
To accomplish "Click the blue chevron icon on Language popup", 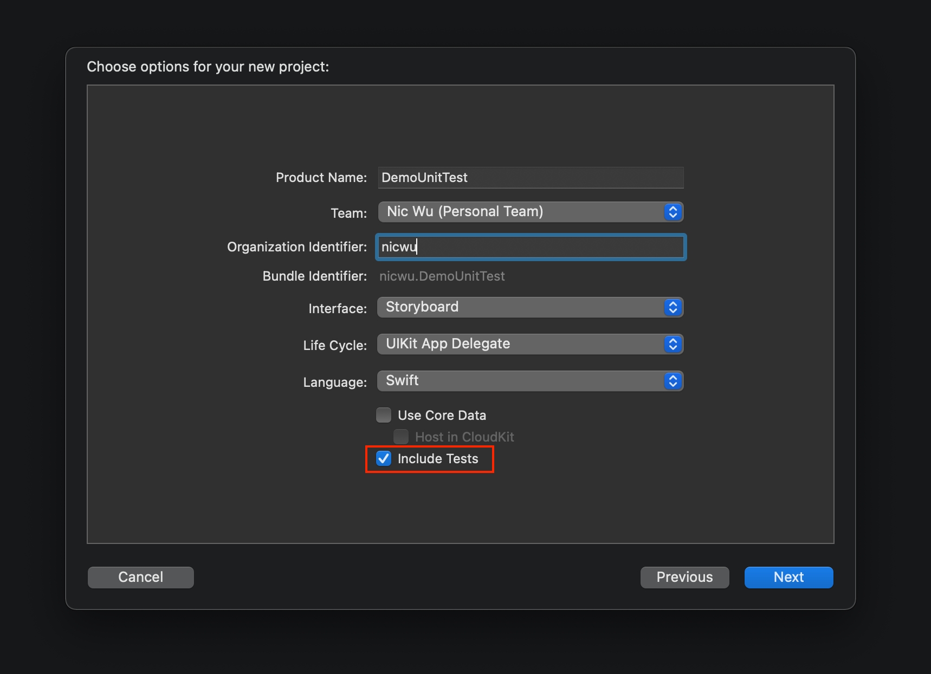I will point(673,381).
